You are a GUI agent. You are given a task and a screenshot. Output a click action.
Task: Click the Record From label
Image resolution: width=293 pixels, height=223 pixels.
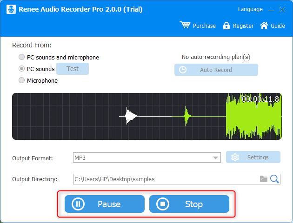click(32, 45)
